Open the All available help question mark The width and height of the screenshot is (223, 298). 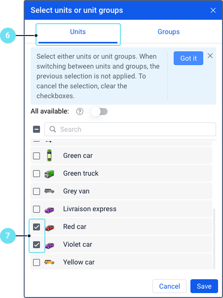(79, 112)
